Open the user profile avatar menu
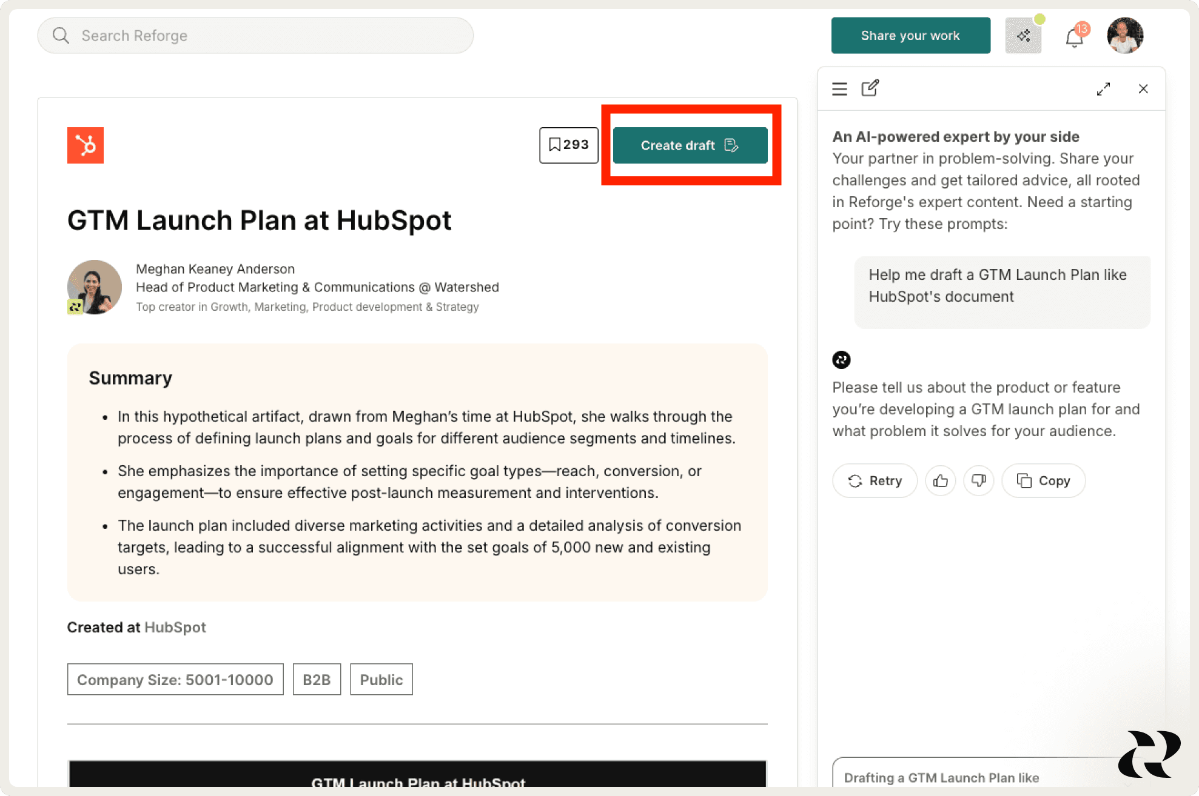This screenshot has width=1199, height=796. (1125, 36)
